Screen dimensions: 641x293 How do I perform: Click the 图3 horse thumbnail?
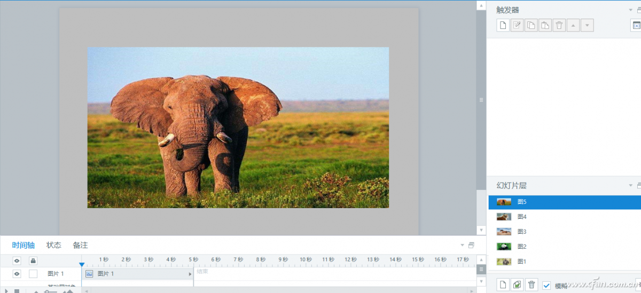pos(504,232)
